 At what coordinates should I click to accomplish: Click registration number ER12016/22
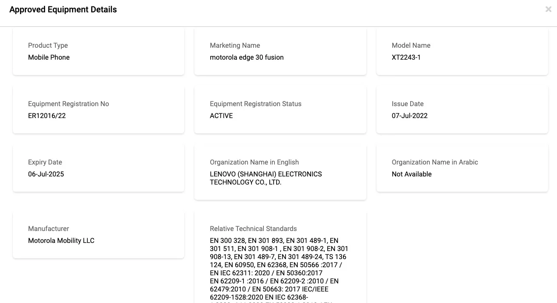(x=47, y=115)
